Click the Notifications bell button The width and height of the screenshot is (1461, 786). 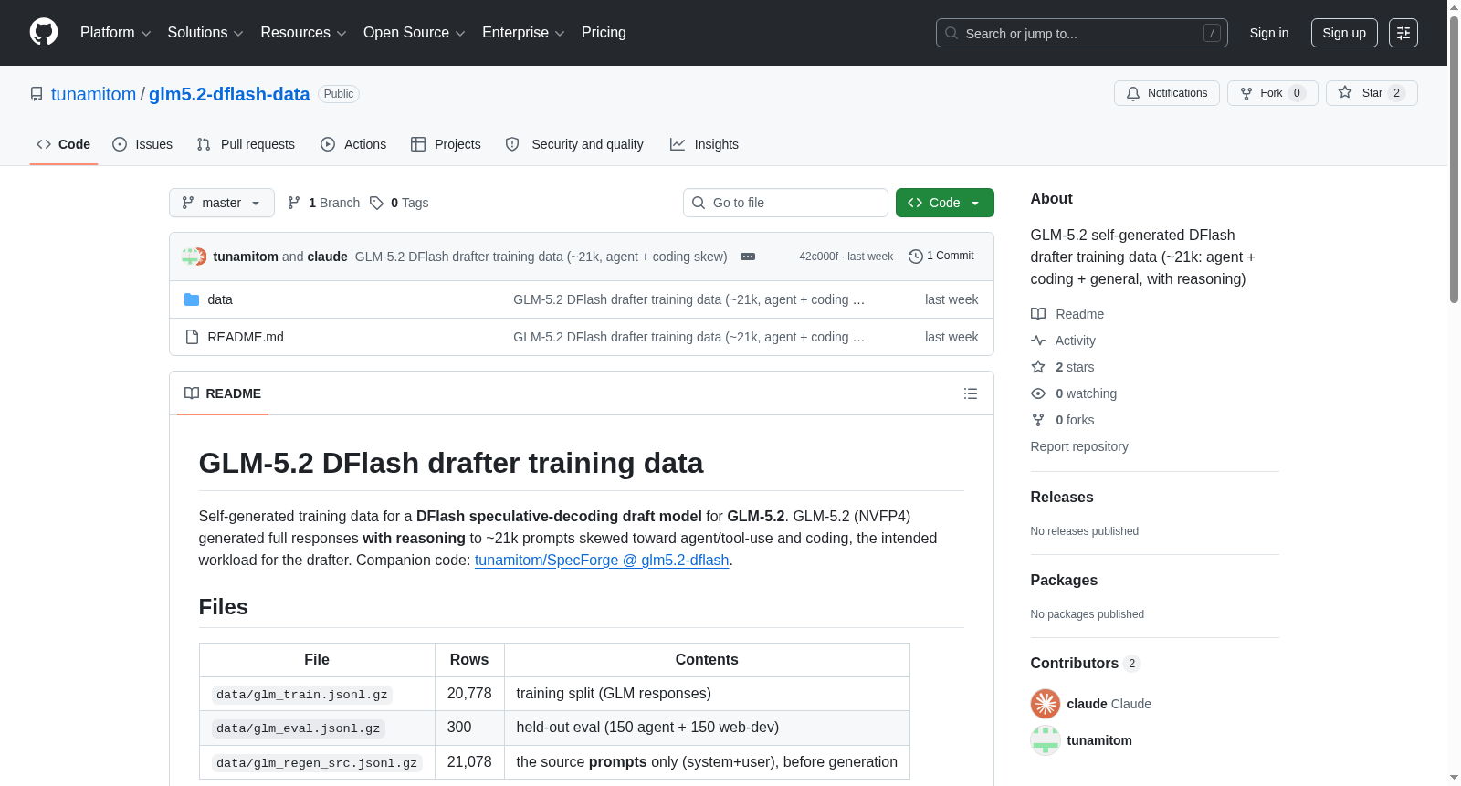point(1166,93)
